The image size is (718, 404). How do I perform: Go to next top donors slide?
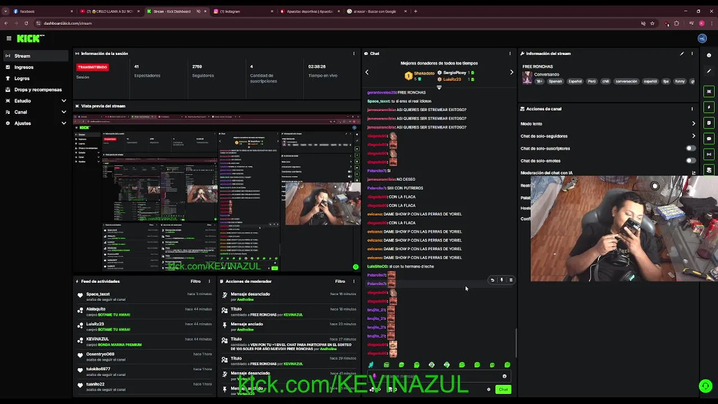(x=511, y=72)
